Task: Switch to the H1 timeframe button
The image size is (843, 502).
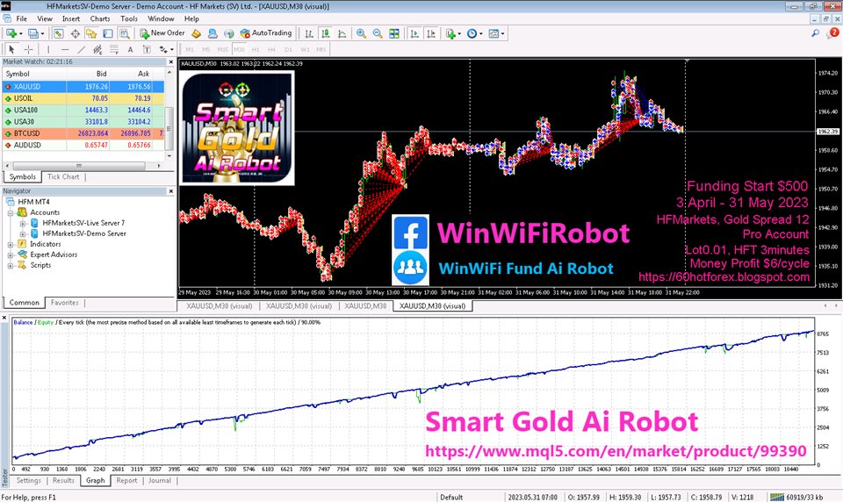Action: [256, 49]
